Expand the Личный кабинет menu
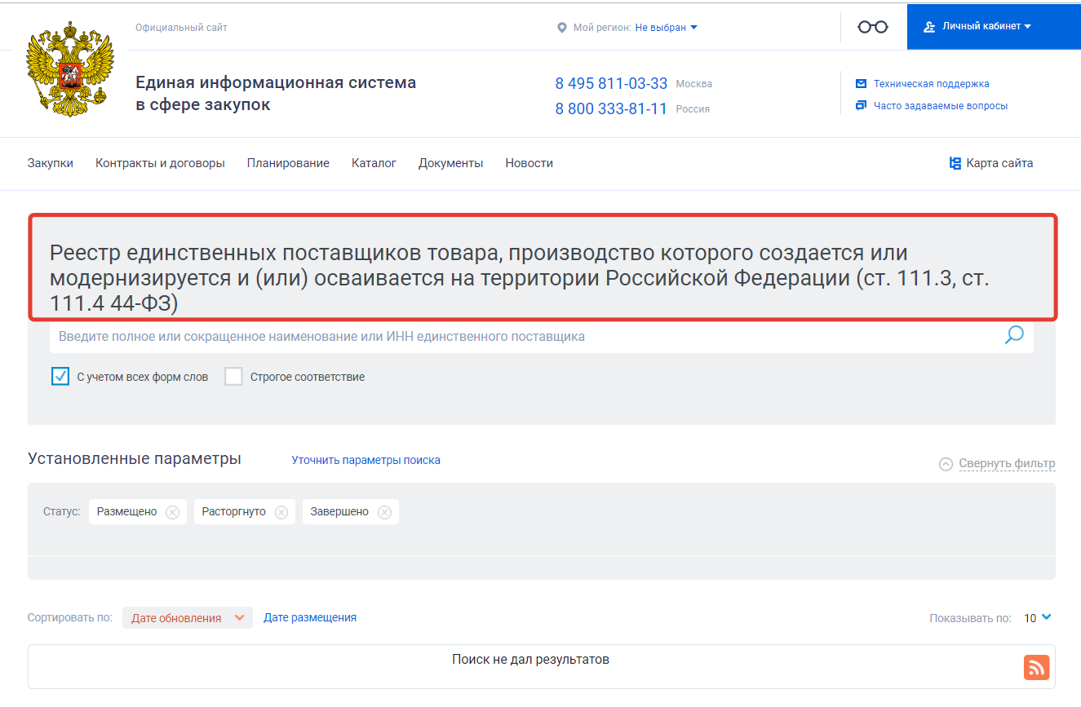Image resolution: width=1081 pixels, height=707 pixels. 994,27
